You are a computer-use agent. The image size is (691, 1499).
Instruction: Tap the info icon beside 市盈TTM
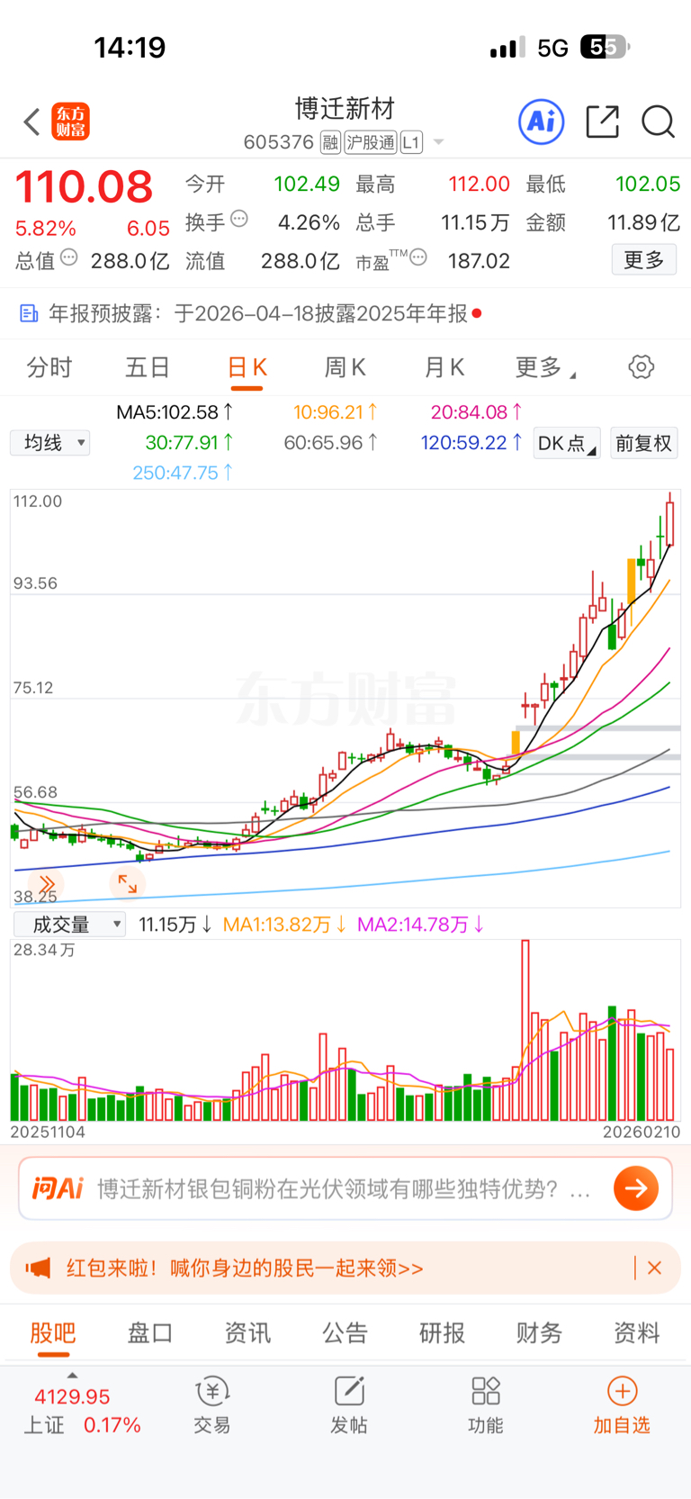pyautogui.click(x=418, y=258)
